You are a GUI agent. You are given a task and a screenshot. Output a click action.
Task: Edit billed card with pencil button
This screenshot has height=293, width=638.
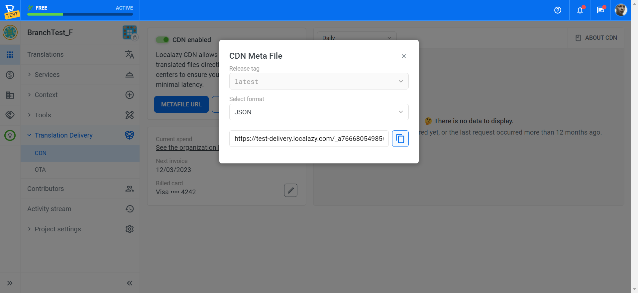(x=291, y=190)
